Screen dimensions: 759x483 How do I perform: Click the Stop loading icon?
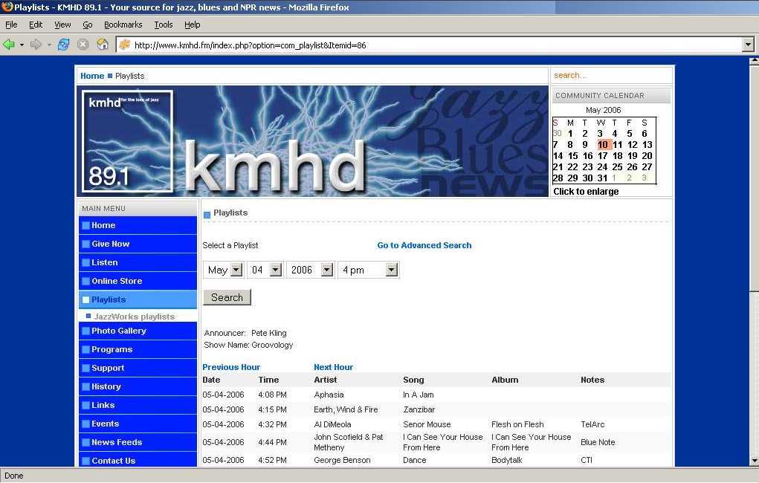[83, 45]
